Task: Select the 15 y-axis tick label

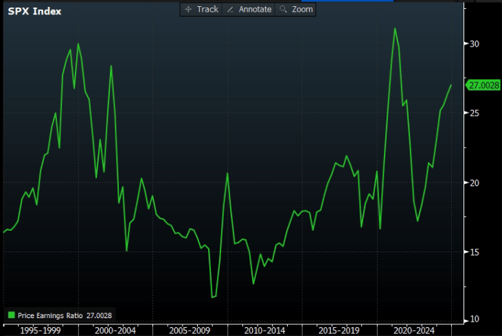Action: tap(473, 252)
